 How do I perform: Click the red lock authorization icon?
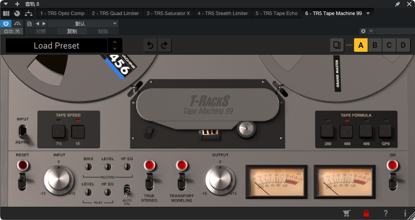coord(366,213)
